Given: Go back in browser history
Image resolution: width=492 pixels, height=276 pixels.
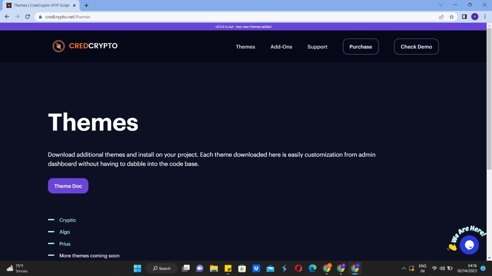Looking at the screenshot, I should [x=7, y=17].
